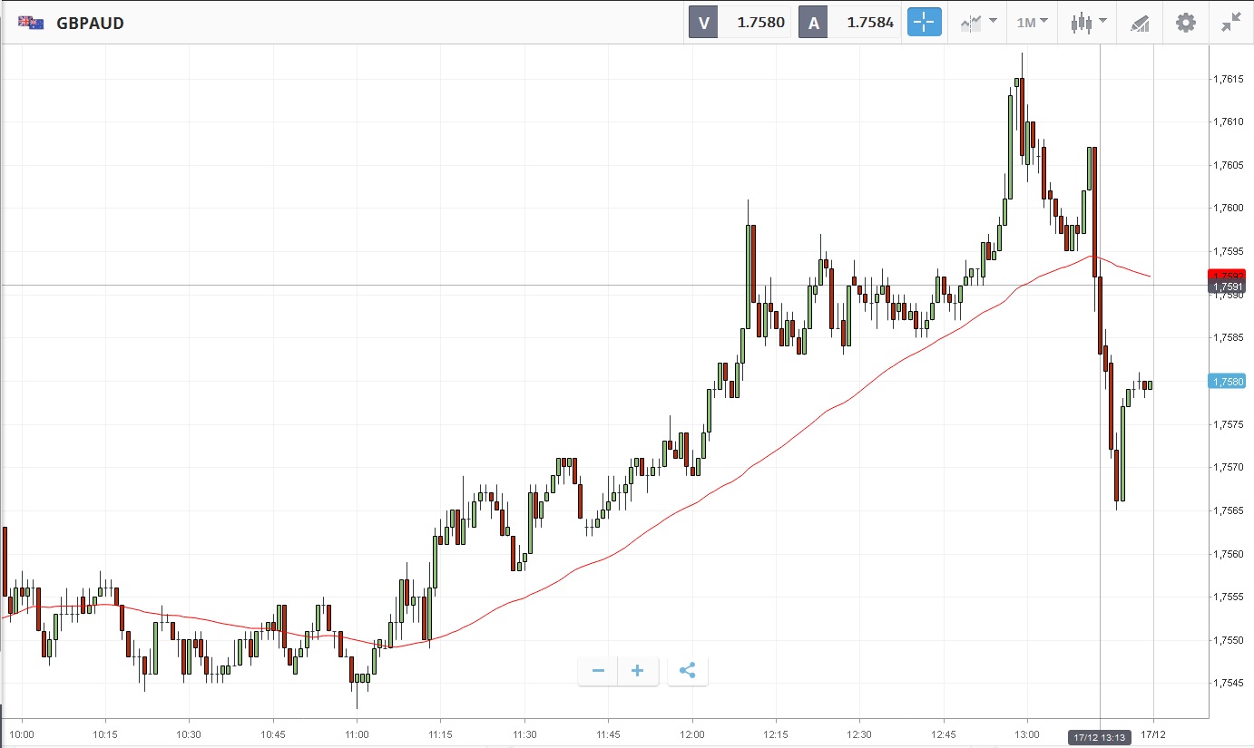1254x748 pixels.
Task: Open the drawing tools pencil icon
Action: click(1141, 24)
